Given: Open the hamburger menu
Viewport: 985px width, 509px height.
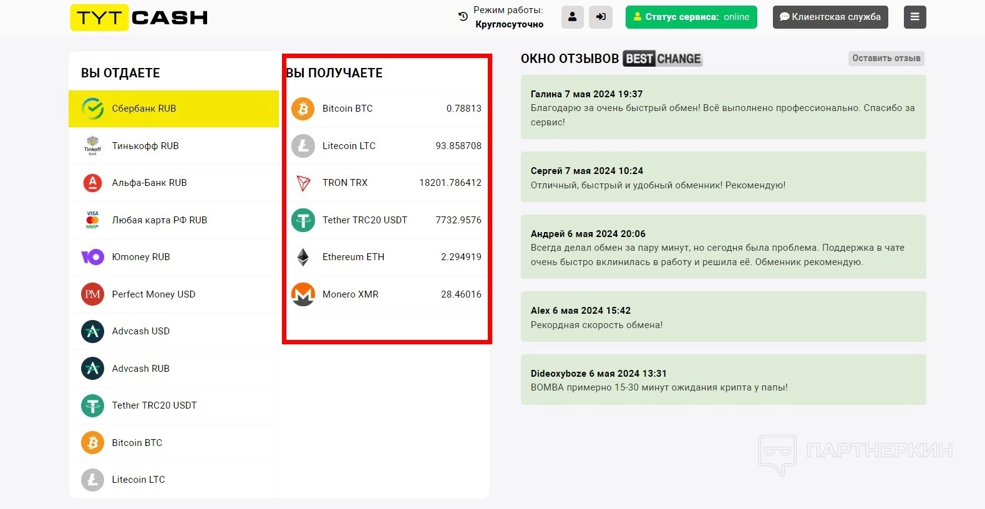Looking at the screenshot, I should coord(915,17).
